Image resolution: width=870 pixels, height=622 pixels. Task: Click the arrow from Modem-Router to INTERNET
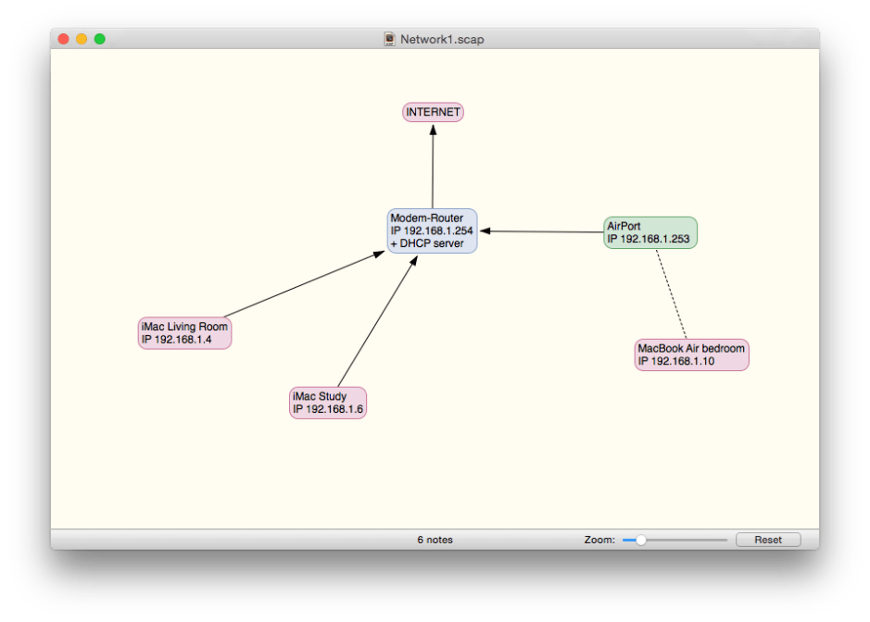pyautogui.click(x=432, y=167)
